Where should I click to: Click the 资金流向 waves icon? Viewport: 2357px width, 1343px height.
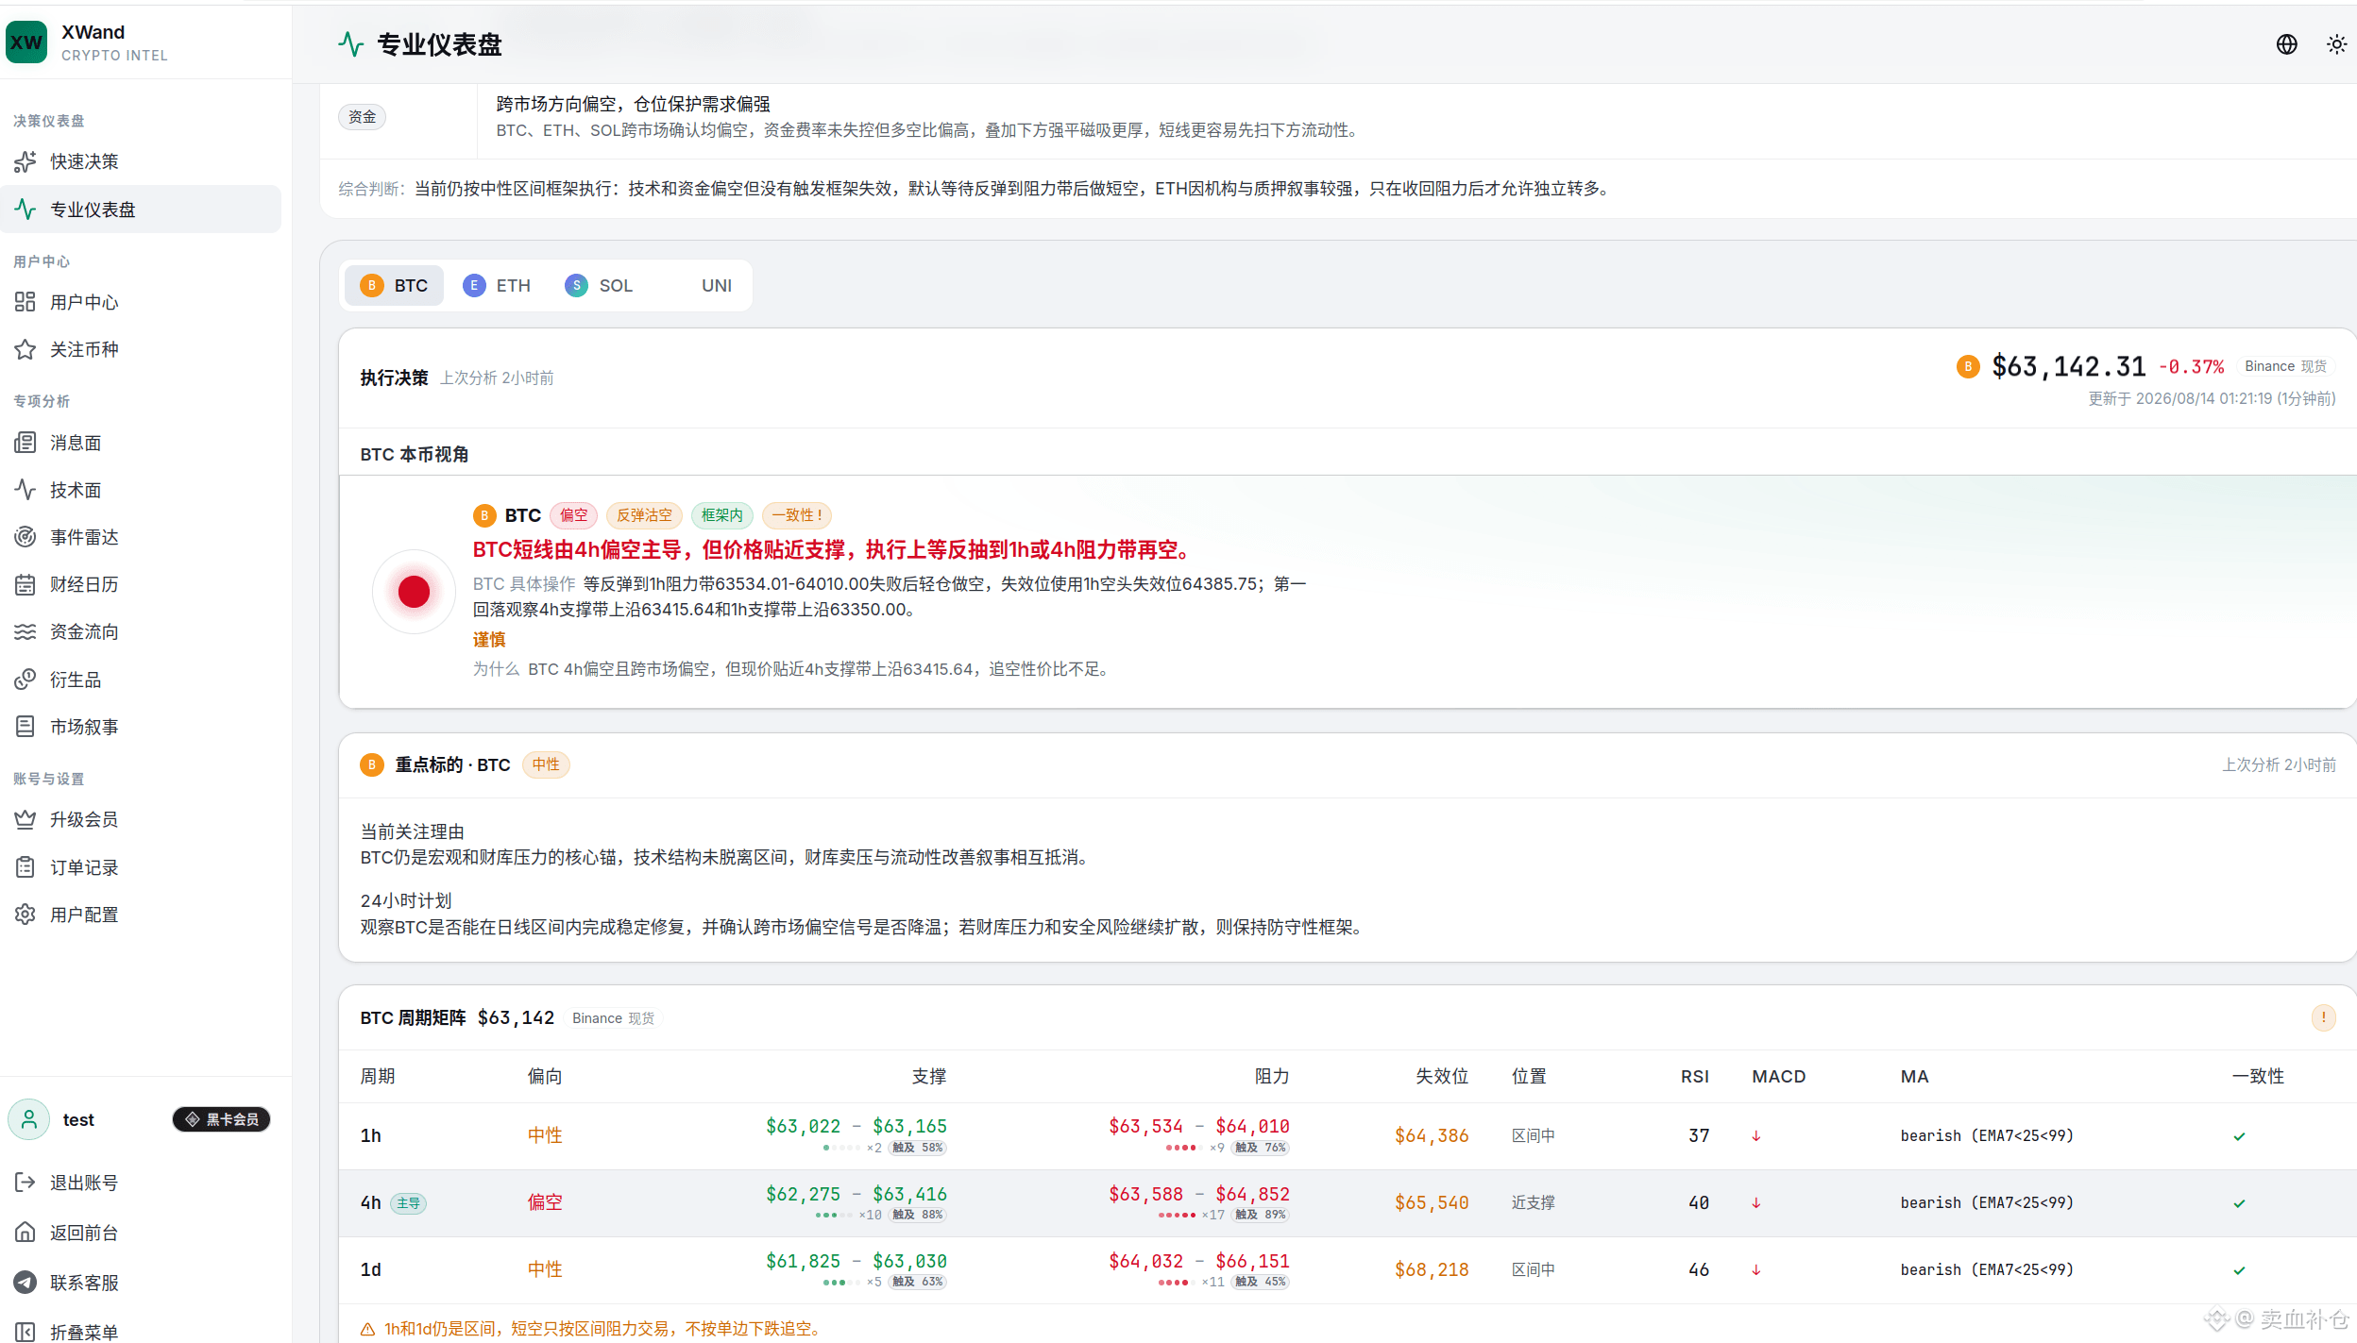[x=25, y=631]
